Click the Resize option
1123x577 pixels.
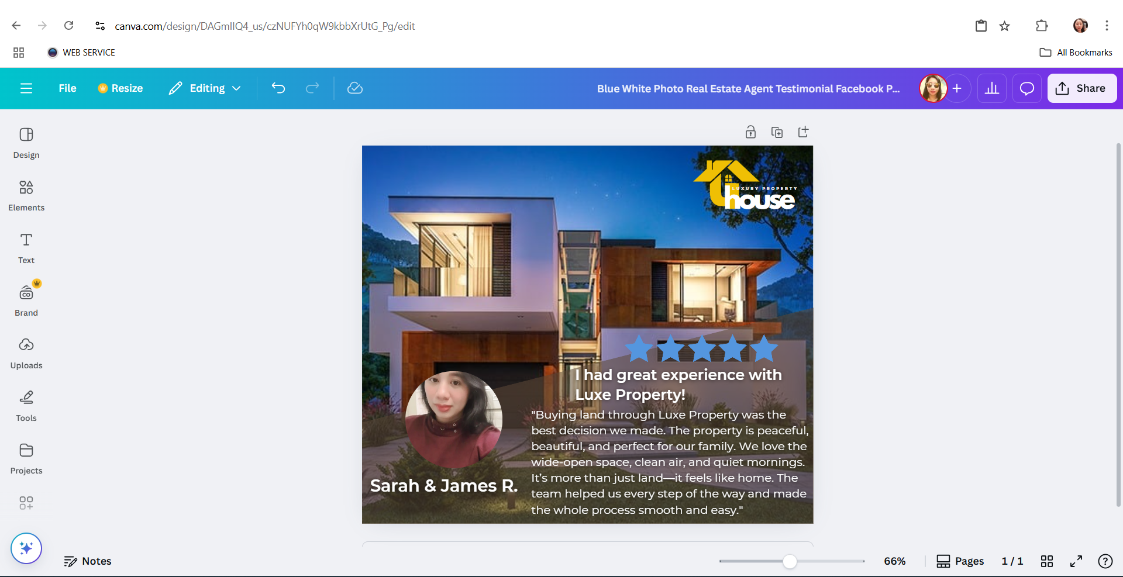click(x=120, y=88)
